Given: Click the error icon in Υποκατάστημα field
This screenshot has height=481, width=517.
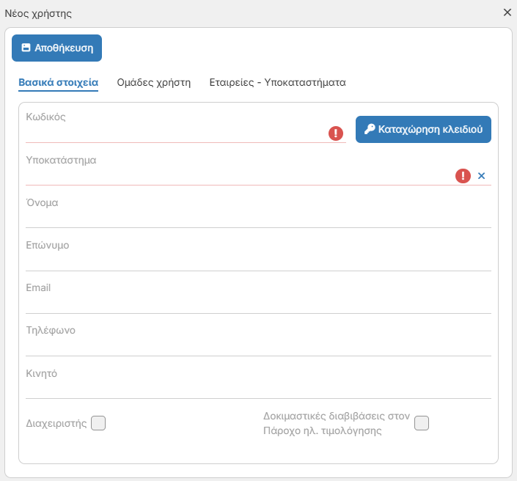Looking at the screenshot, I should (x=463, y=176).
